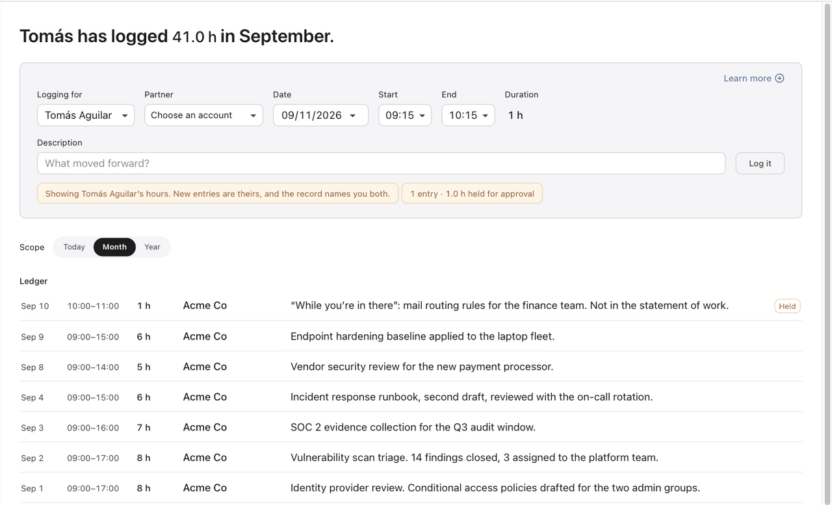Click the 10:00–11:00 time range on Sep 10
Viewport: 832px width, 505px height.
pyautogui.click(x=93, y=306)
